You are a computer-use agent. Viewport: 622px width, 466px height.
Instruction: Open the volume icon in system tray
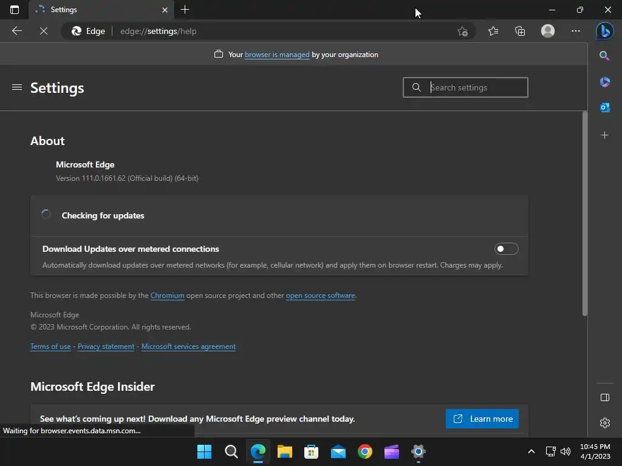point(566,451)
